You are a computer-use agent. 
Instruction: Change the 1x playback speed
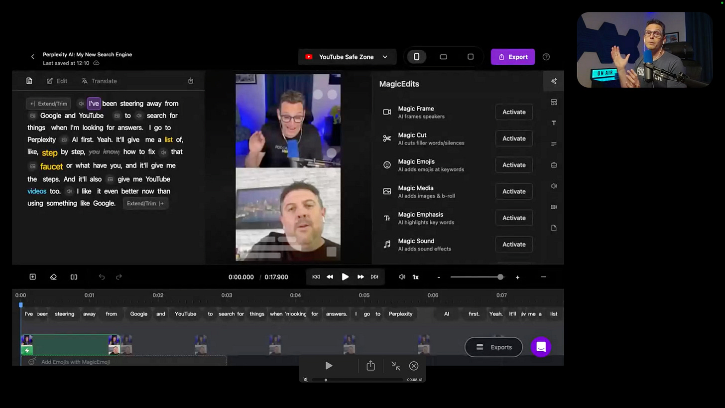click(x=415, y=277)
